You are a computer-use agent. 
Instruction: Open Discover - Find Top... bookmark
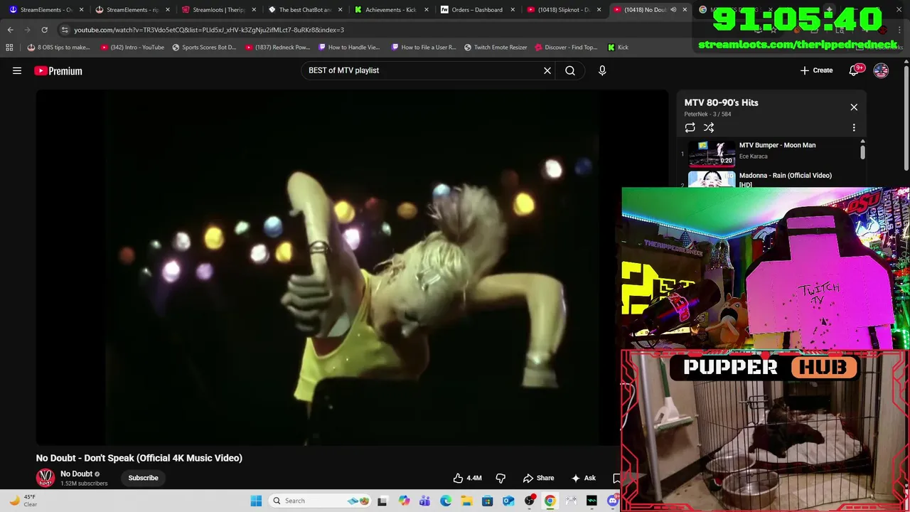566,47
